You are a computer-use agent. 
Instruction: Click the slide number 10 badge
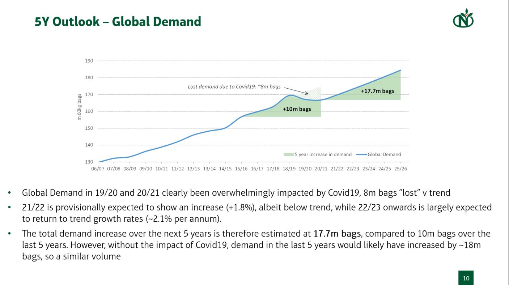[466, 278]
